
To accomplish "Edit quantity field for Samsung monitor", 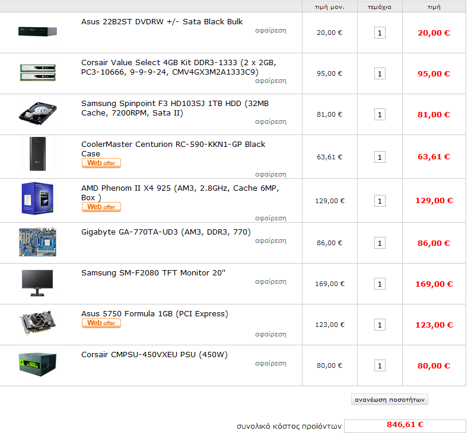I will click(x=380, y=284).
